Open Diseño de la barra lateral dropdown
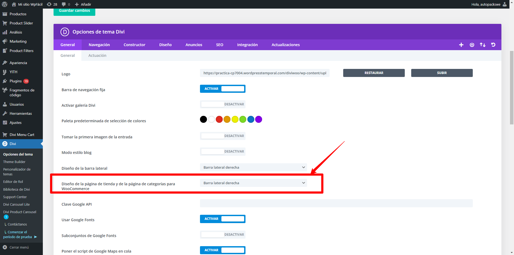 click(x=254, y=167)
